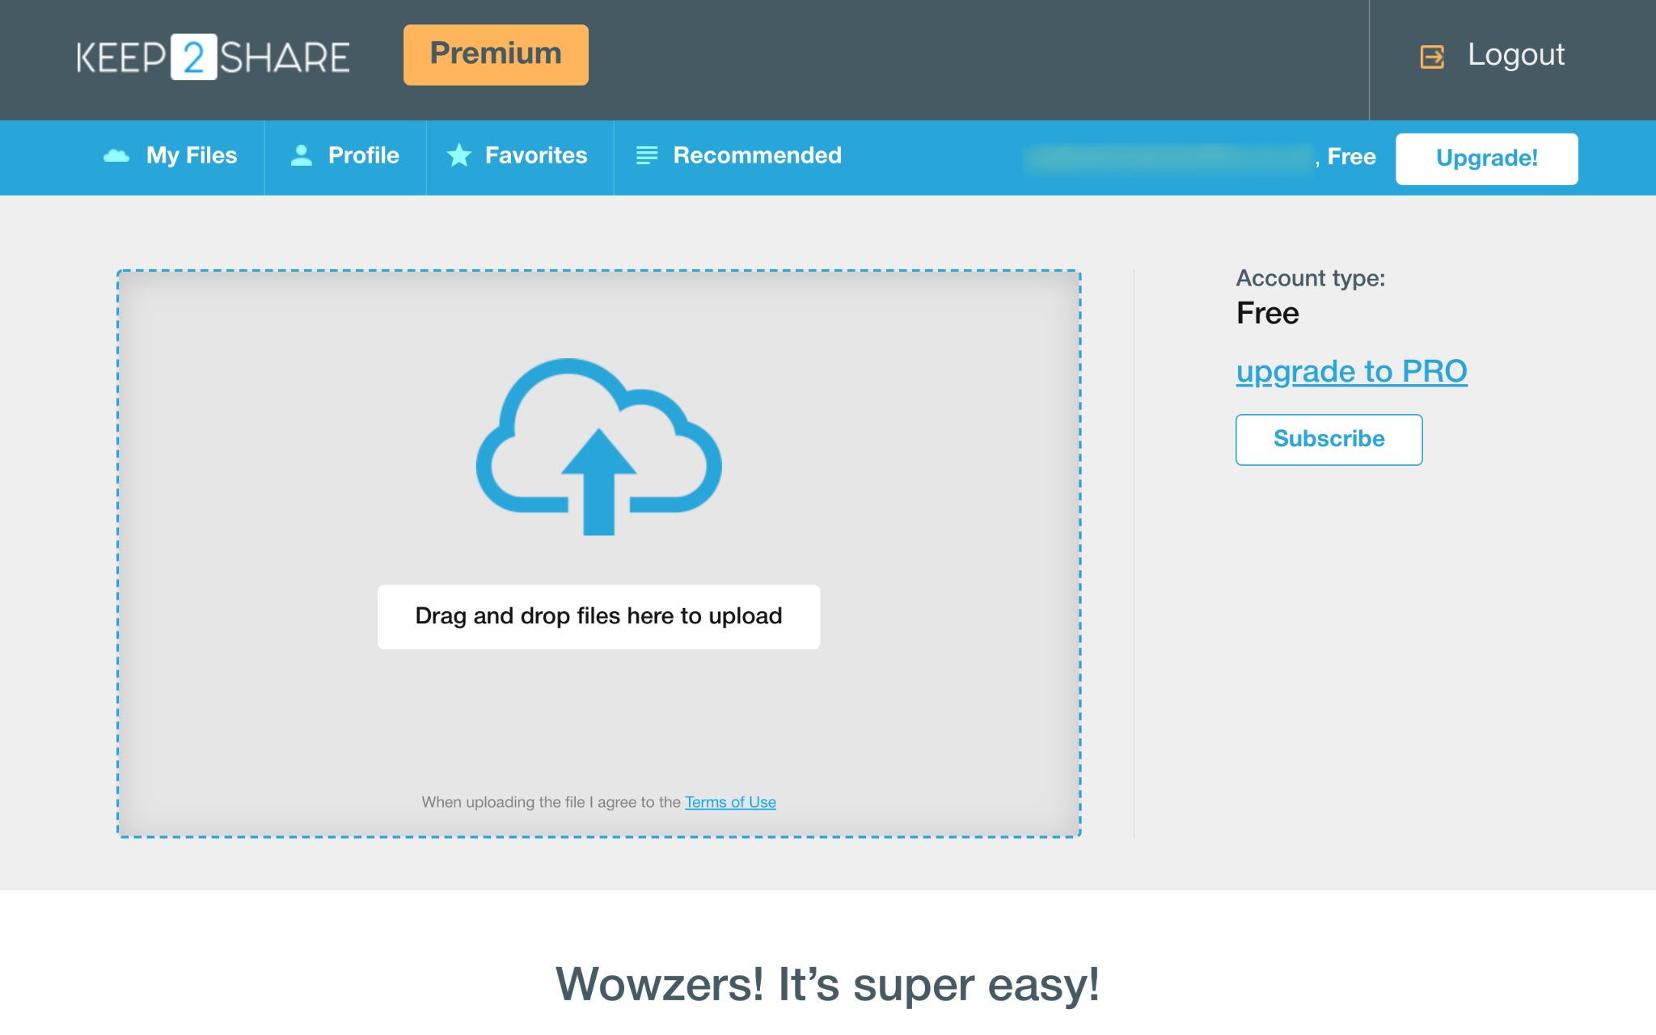Click the blurred username in the navbar
Screen dimensions: 1656x1035
pyautogui.click(x=1168, y=158)
